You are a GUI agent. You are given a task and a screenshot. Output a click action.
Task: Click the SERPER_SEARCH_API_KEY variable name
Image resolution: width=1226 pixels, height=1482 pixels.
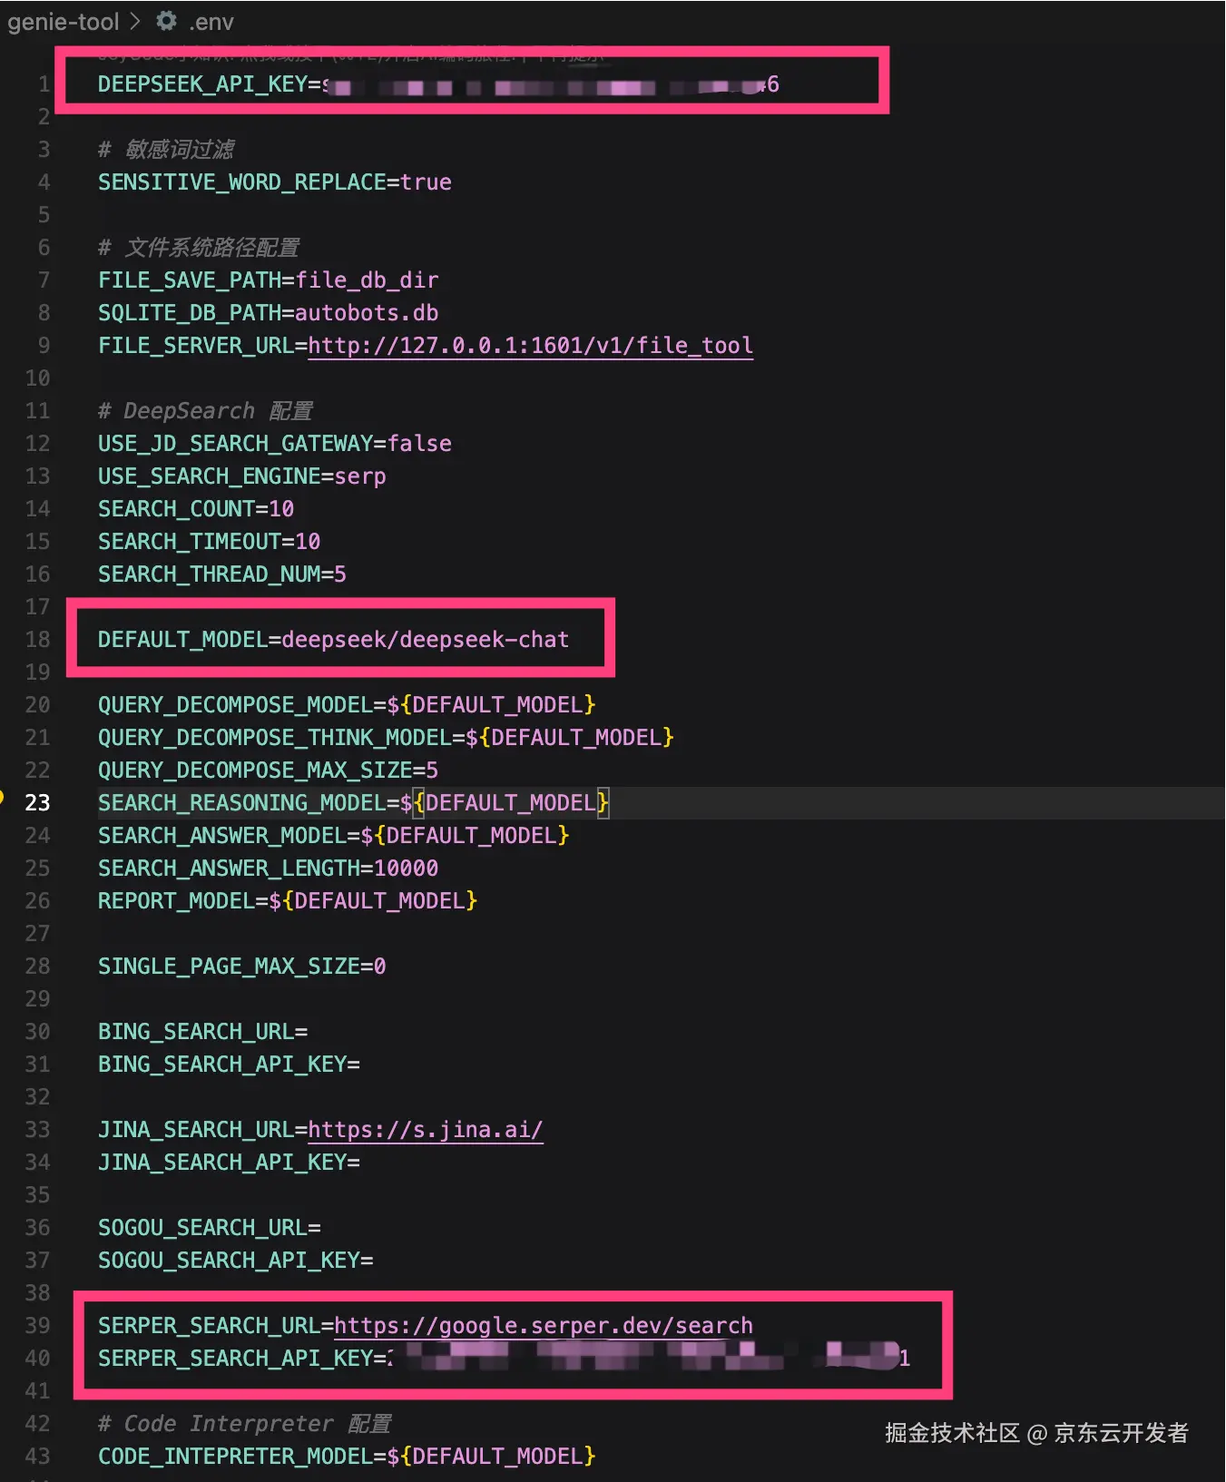pos(235,1359)
